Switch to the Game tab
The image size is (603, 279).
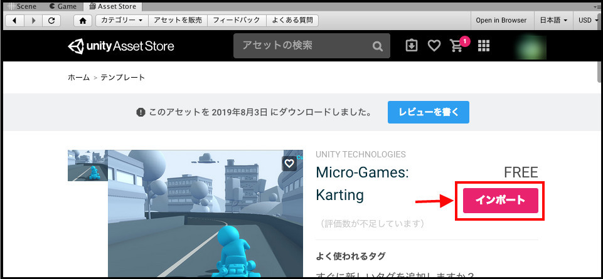pos(63,6)
